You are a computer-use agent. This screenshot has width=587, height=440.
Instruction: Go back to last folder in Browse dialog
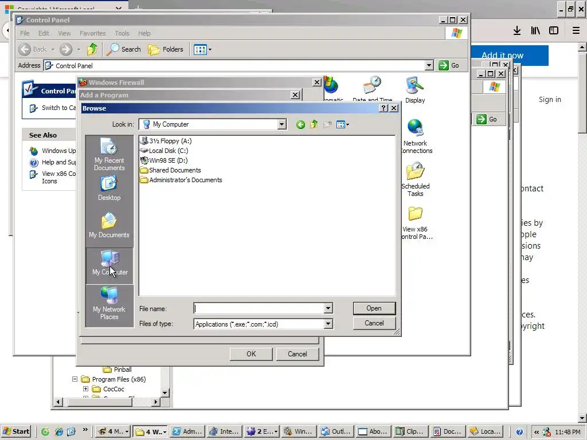point(300,124)
